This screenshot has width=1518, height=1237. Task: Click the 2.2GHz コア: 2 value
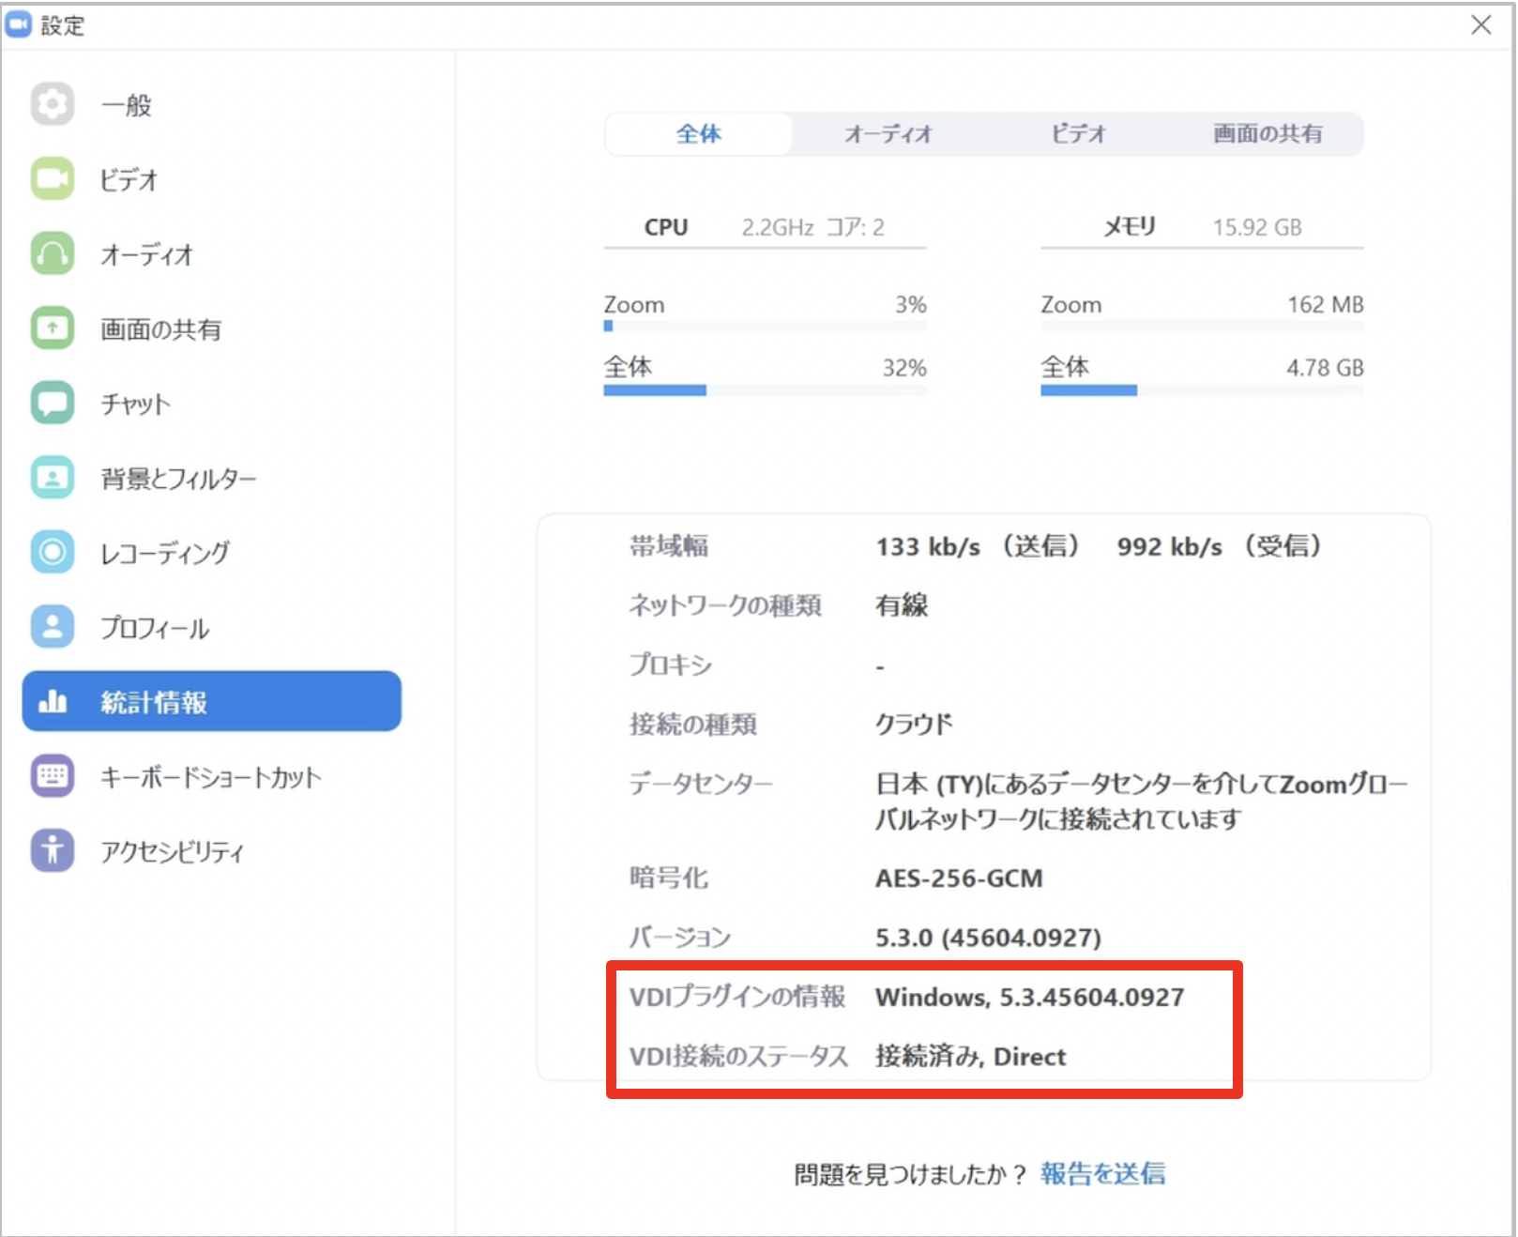tap(812, 227)
